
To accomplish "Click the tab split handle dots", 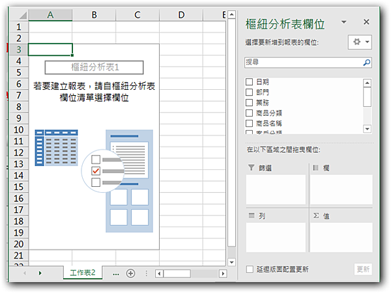I will (x=147, y=273).
